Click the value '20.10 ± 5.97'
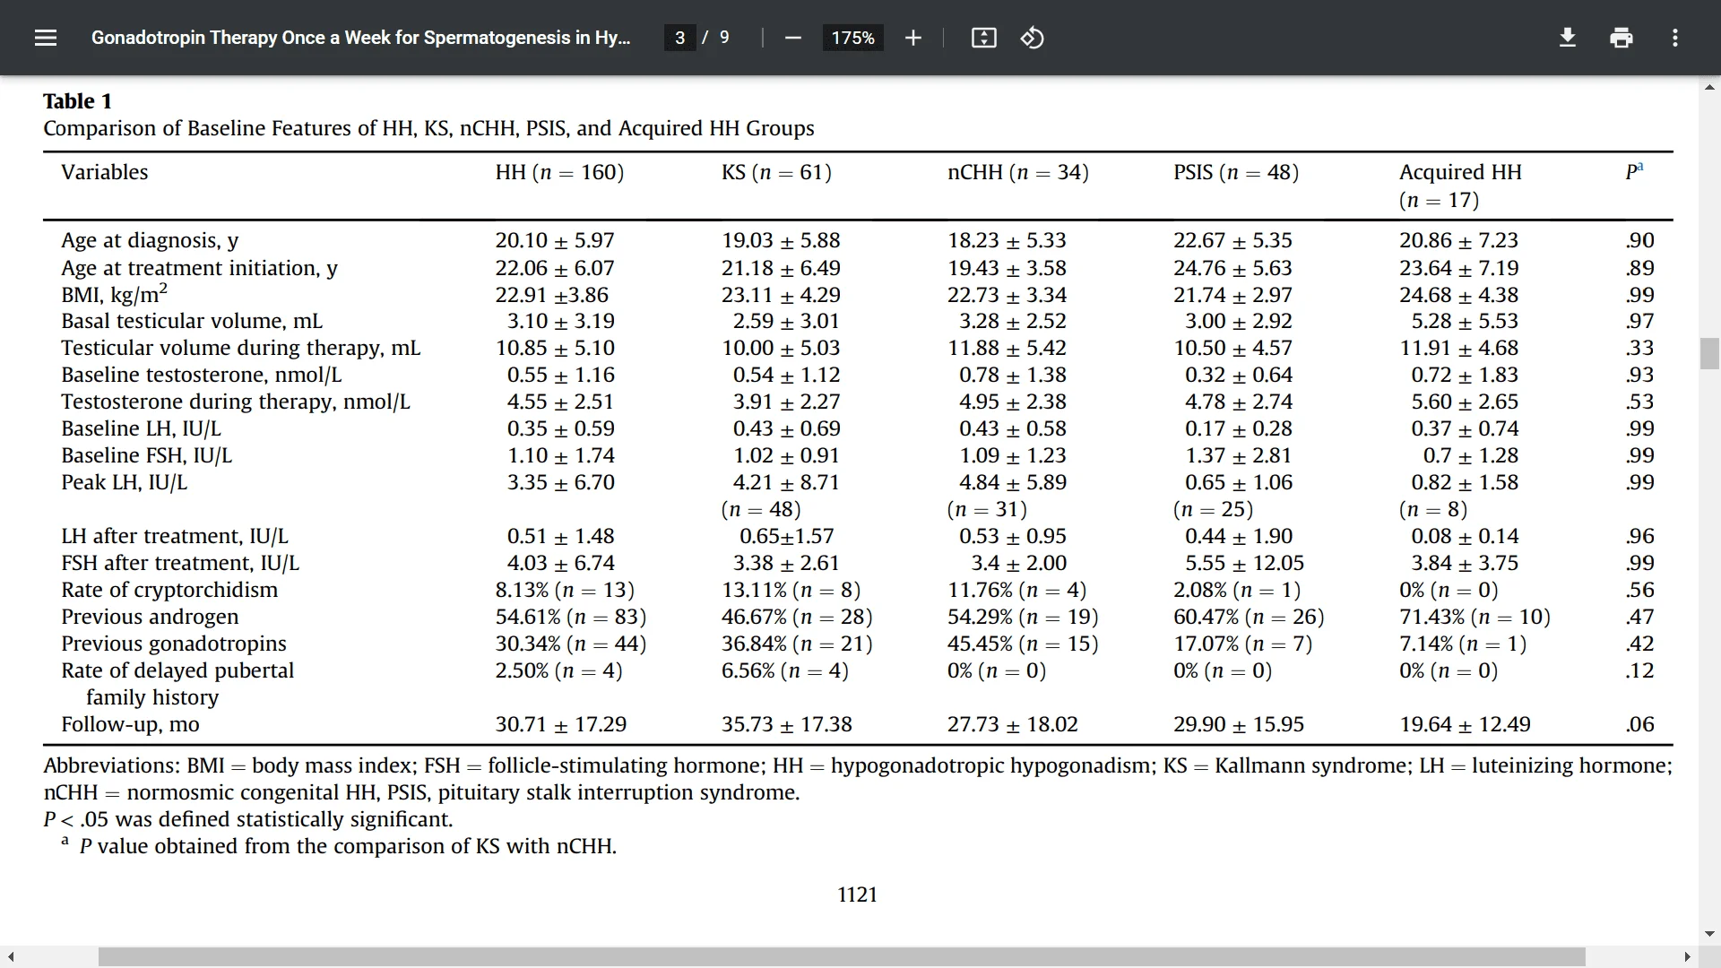 click(555, 240)
